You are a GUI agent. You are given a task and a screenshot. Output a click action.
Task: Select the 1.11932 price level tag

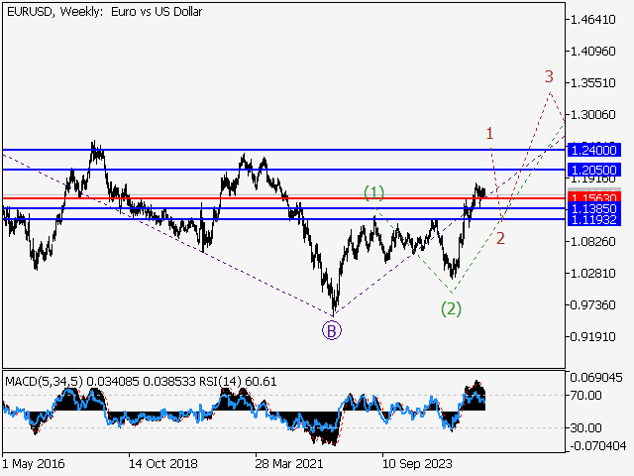pyautogui.click(x=594, y=220)
